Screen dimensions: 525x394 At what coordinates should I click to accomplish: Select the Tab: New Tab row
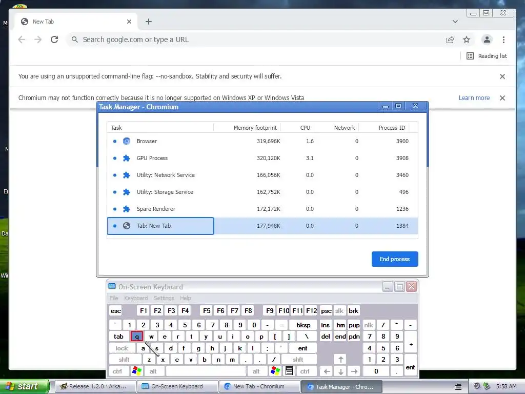tap(262, 226)
